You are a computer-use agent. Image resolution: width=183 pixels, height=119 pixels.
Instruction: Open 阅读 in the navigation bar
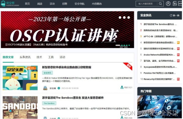(x=40, y=4)
